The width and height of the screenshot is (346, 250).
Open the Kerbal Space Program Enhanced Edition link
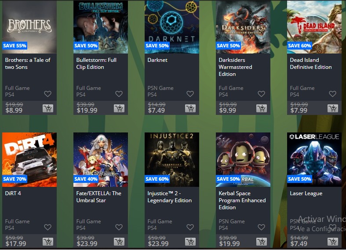[242, 200]
